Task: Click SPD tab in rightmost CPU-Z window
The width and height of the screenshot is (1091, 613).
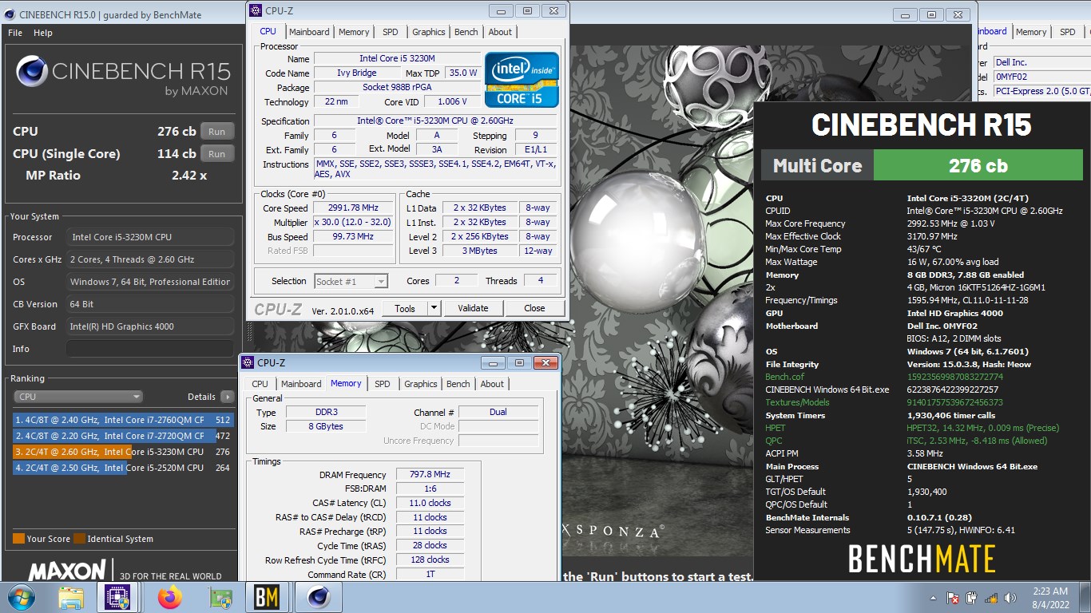Action: [1068, 32]
